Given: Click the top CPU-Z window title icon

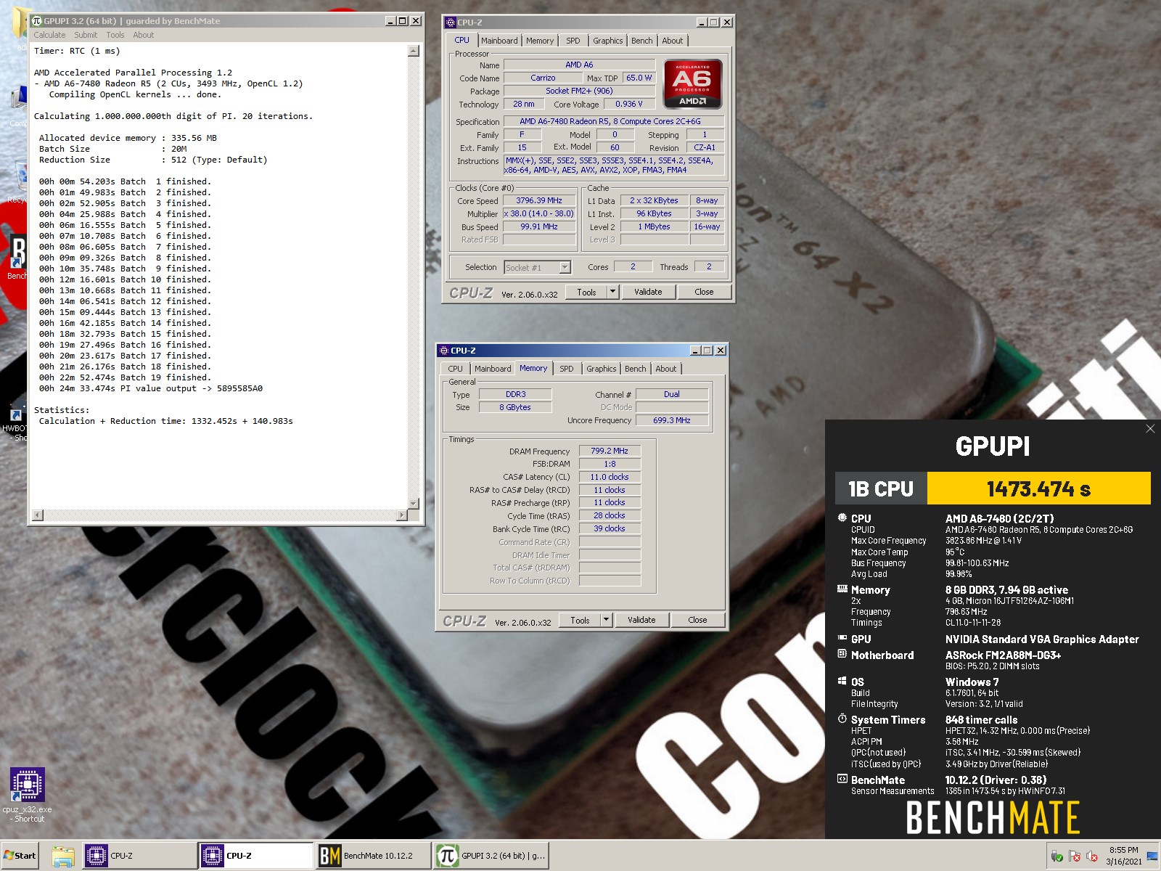Looking at the screenshot, I should coord(450,23).
